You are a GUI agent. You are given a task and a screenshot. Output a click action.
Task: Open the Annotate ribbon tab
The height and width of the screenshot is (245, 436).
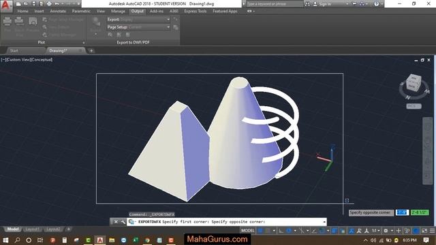tap(58, 11)
